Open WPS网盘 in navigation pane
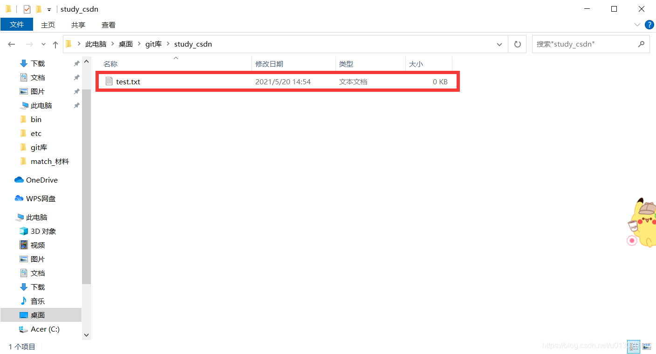 coord(41,198)
